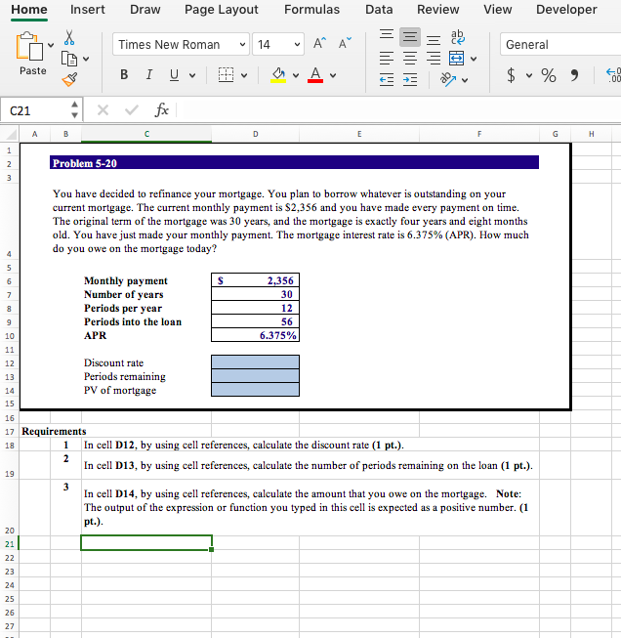
Task: Decrease font size with the smaller A
Action: click(345, 43)
